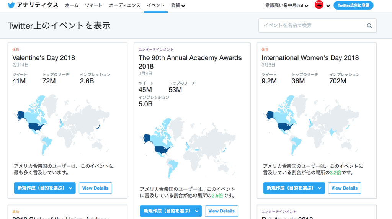This screenshot has width=392, height=219.
Task: Click the International Women's Day 2018 title
Action: (310, 58)
